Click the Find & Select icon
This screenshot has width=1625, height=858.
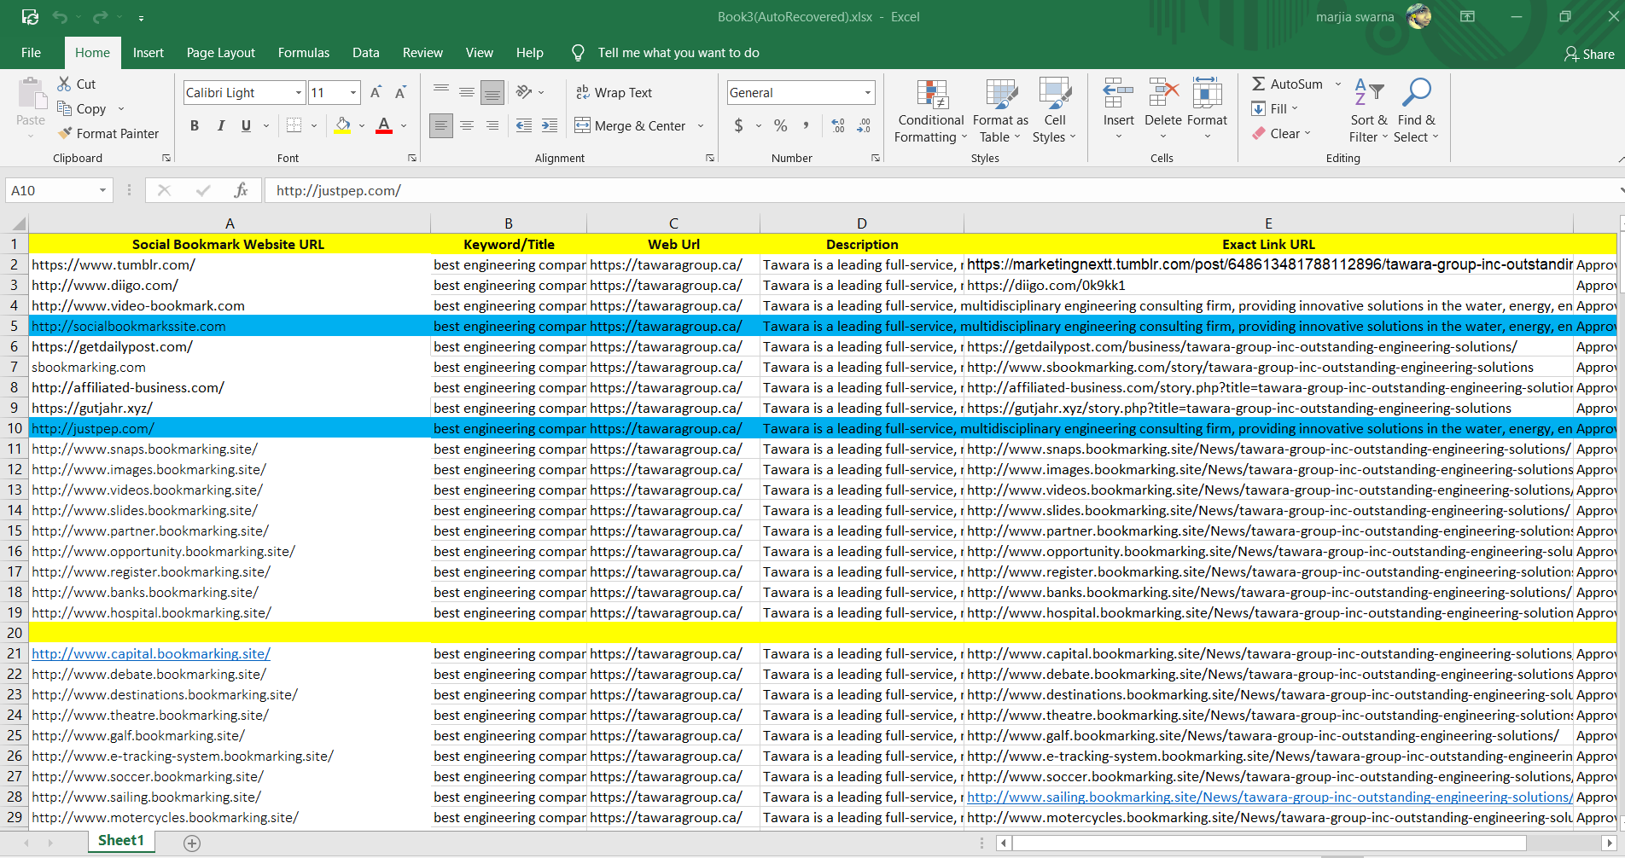click(1417, 109)
